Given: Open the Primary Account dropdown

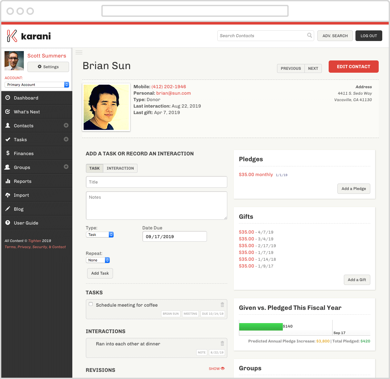Looking at the screenshot, I should 36,85.
